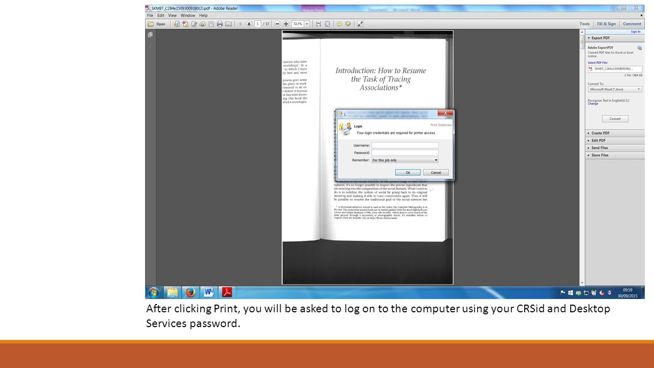The height and width of the screenshot is (368, 654).
Task: Click the cloud upload toolbar icon
Action: (x=202, y=24)
